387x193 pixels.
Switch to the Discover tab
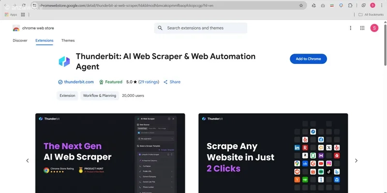pos(20,41)
